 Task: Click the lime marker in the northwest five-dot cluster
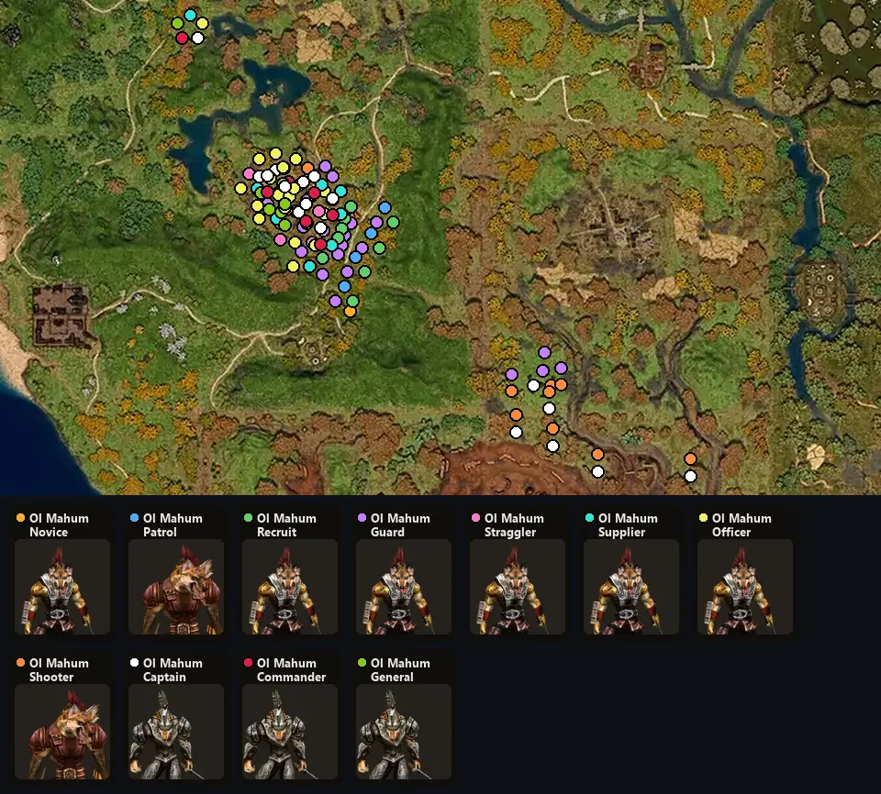coord(177,24)
